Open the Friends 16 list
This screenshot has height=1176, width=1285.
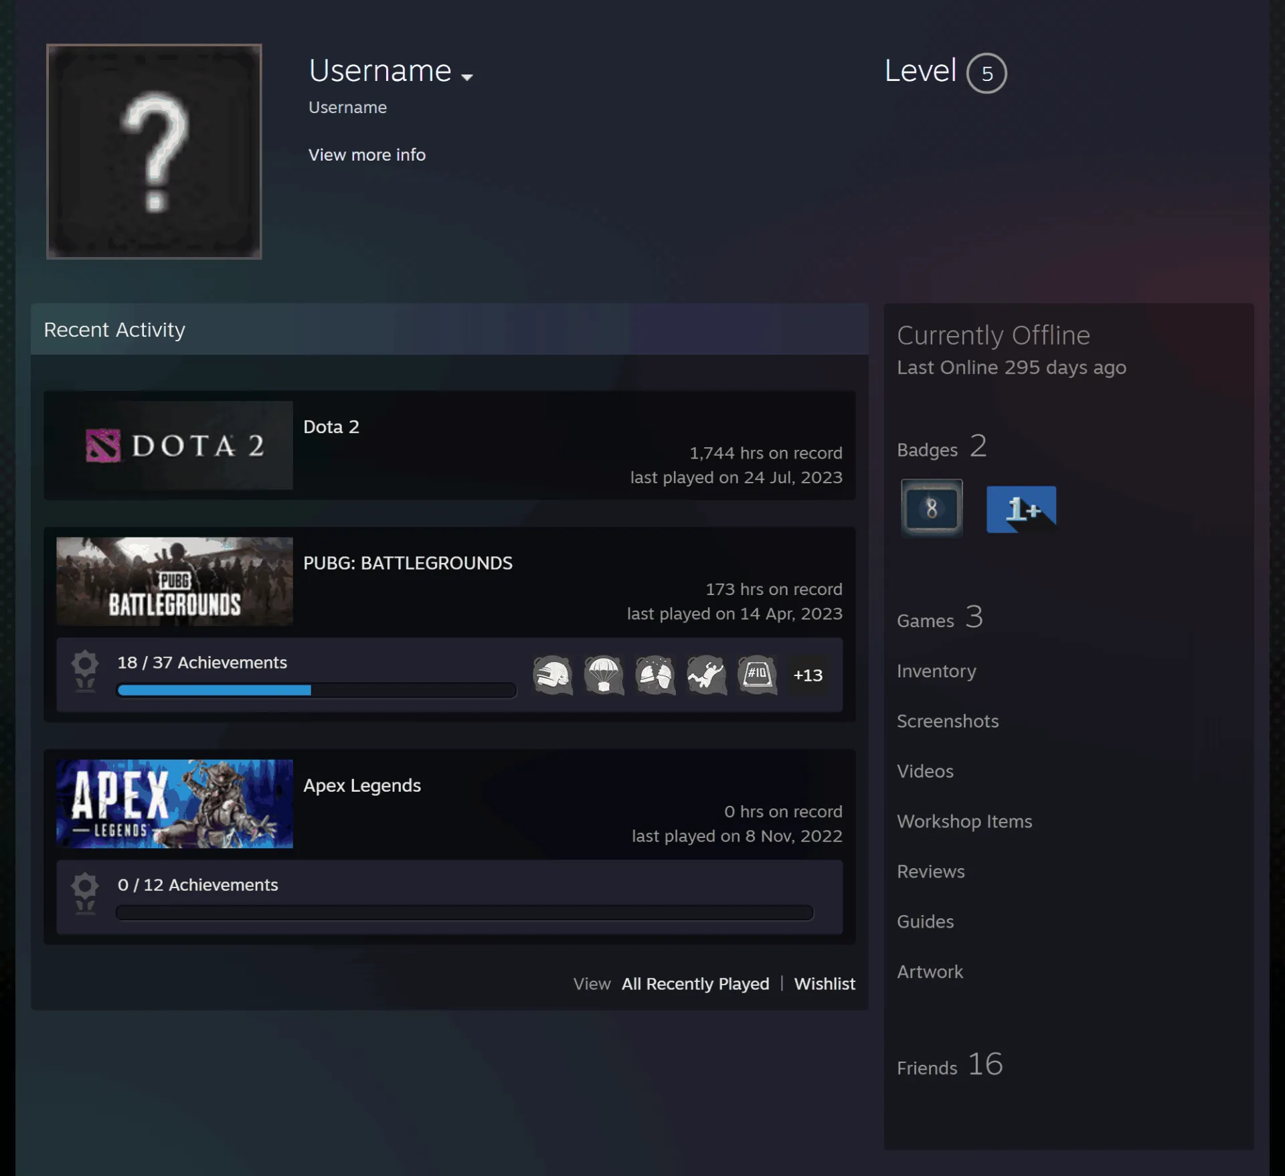950,1065
